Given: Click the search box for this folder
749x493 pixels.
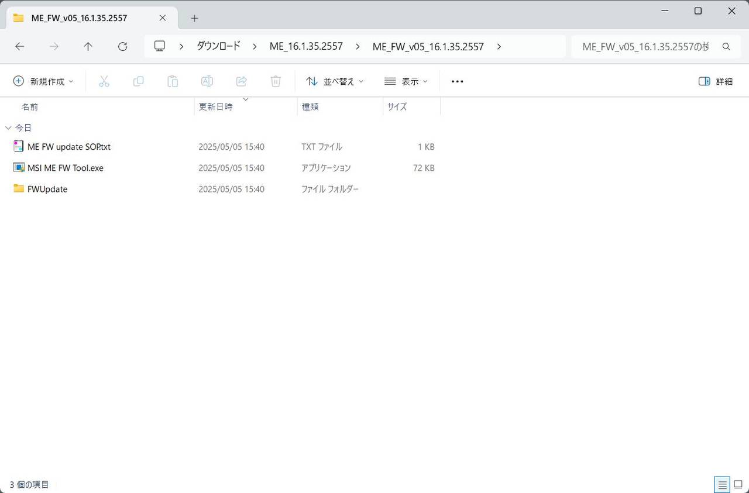Looking at the screenshot, I should tap(645, 47).
